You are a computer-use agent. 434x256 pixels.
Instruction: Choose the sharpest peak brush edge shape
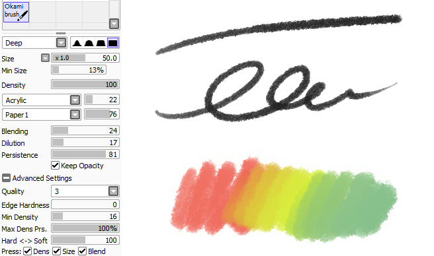[x=77, y=43]
